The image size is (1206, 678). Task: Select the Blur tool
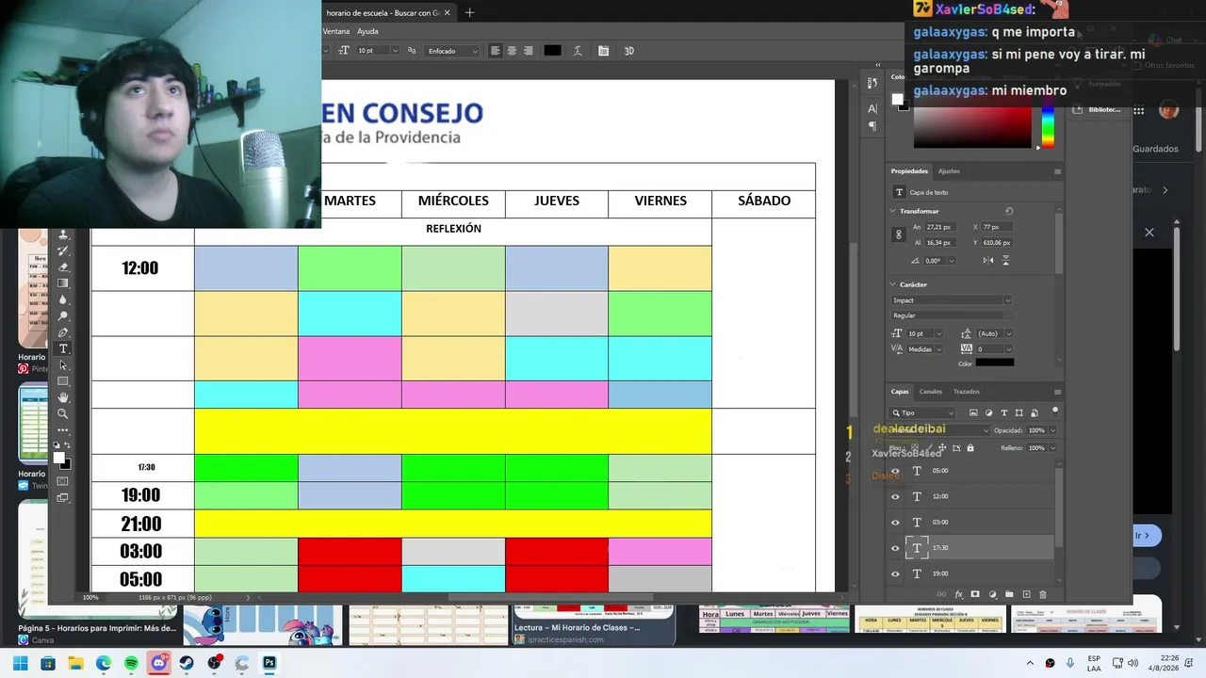point(64,299)
